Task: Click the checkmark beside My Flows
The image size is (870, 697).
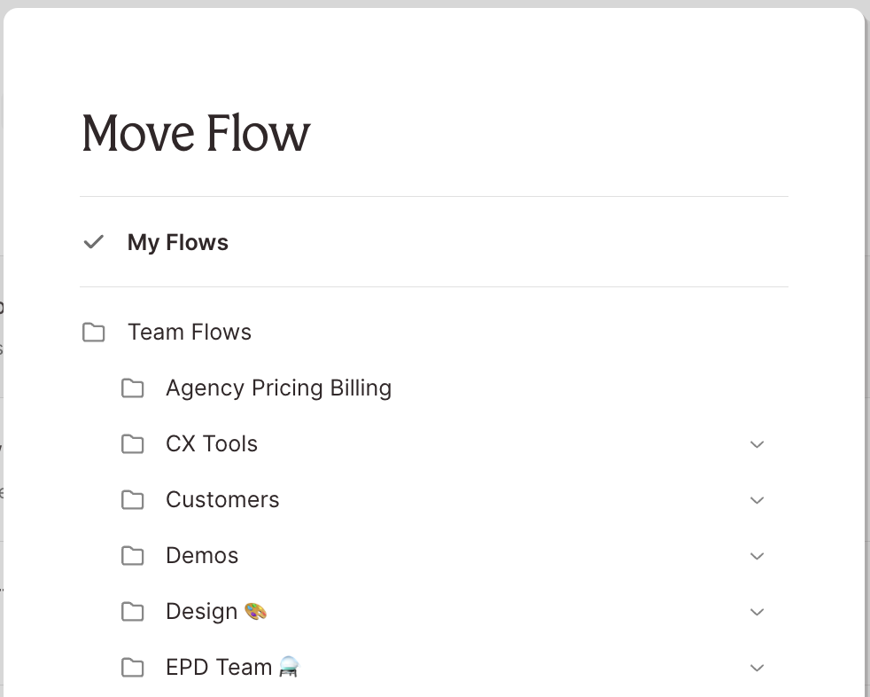Action: [x=93, y=242]
